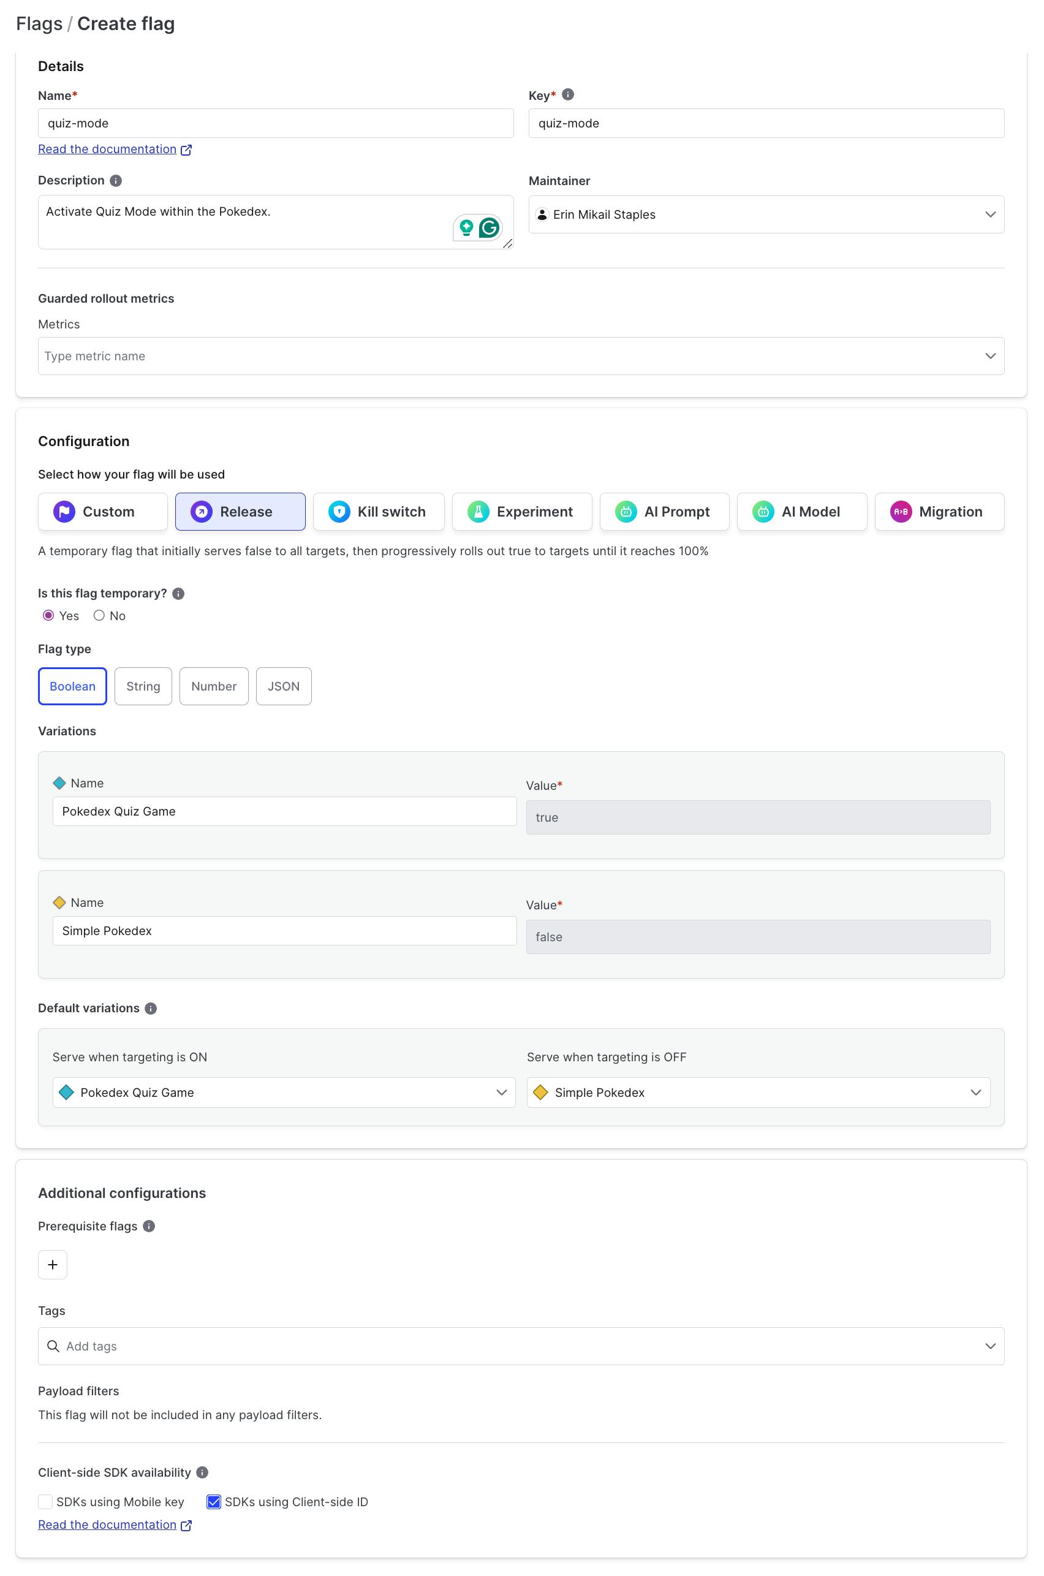Viewport: 1044px width, 1576px height.
Task: Click the Default variations info icon
Action: pos(151,1009)
